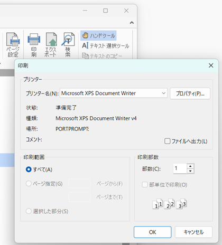Click the プロパティ(P)... button

[190, 93]
